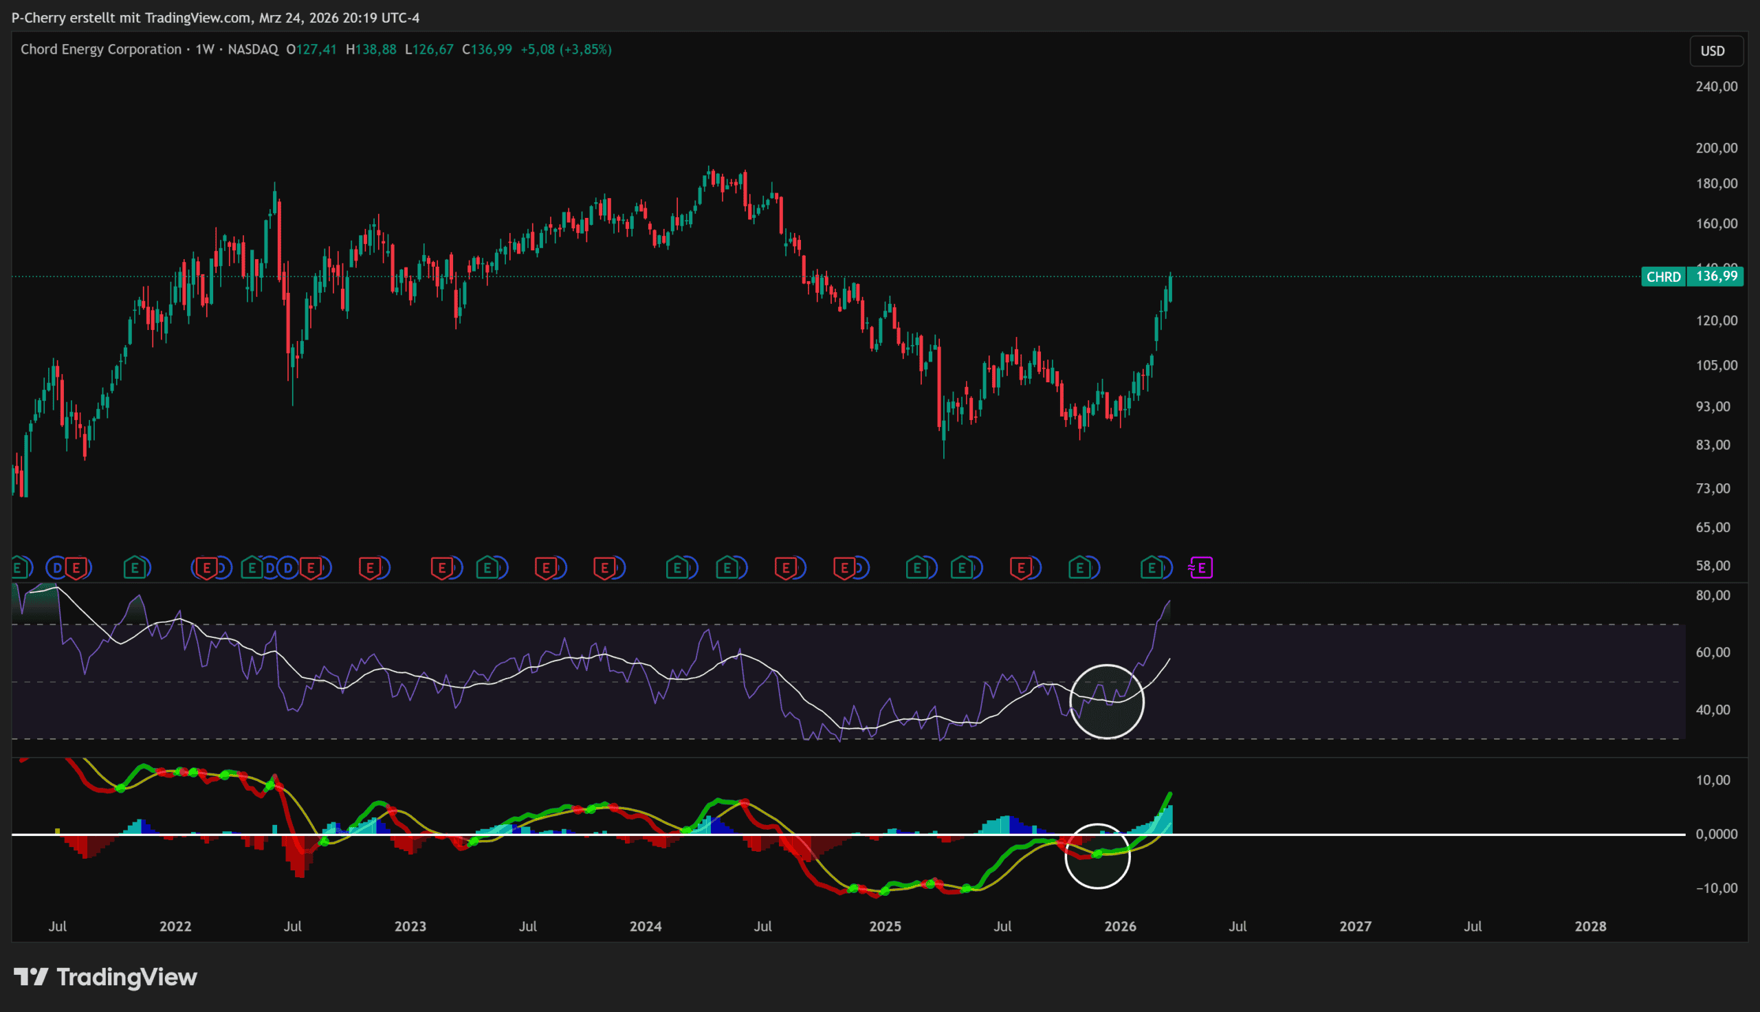Click the 0,0000 zero level on MACD scale

point(1716,834)
